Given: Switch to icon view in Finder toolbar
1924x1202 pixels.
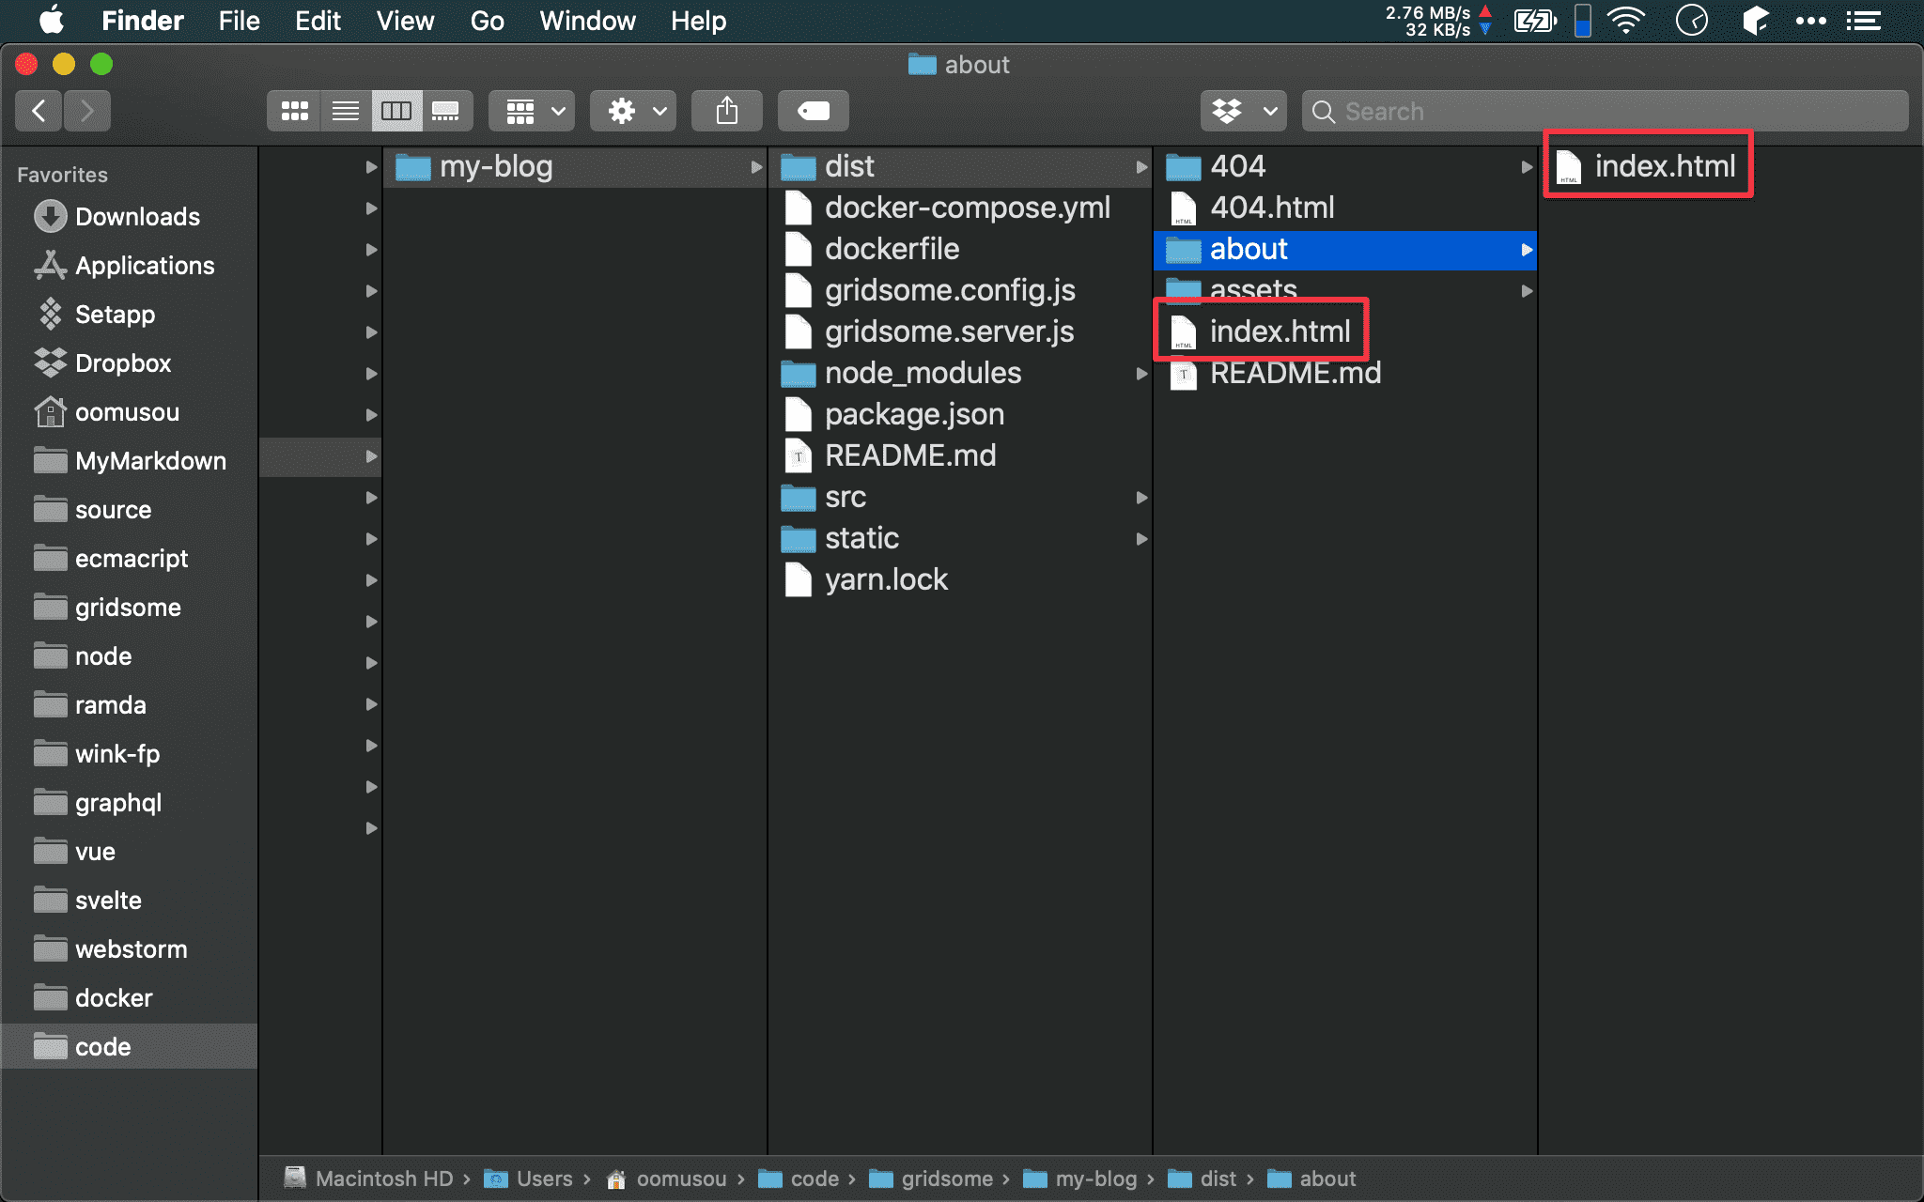Looking at the screenshot, I should (294, 112).
